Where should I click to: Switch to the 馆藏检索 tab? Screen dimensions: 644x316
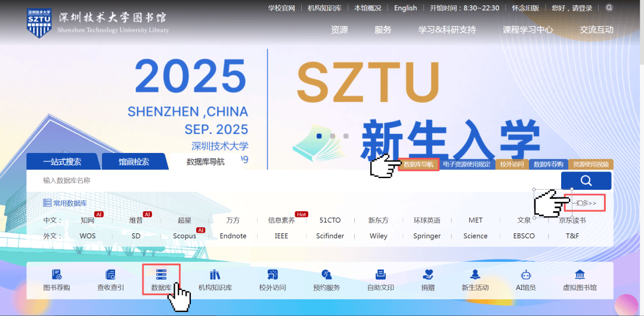coord(134,161)
